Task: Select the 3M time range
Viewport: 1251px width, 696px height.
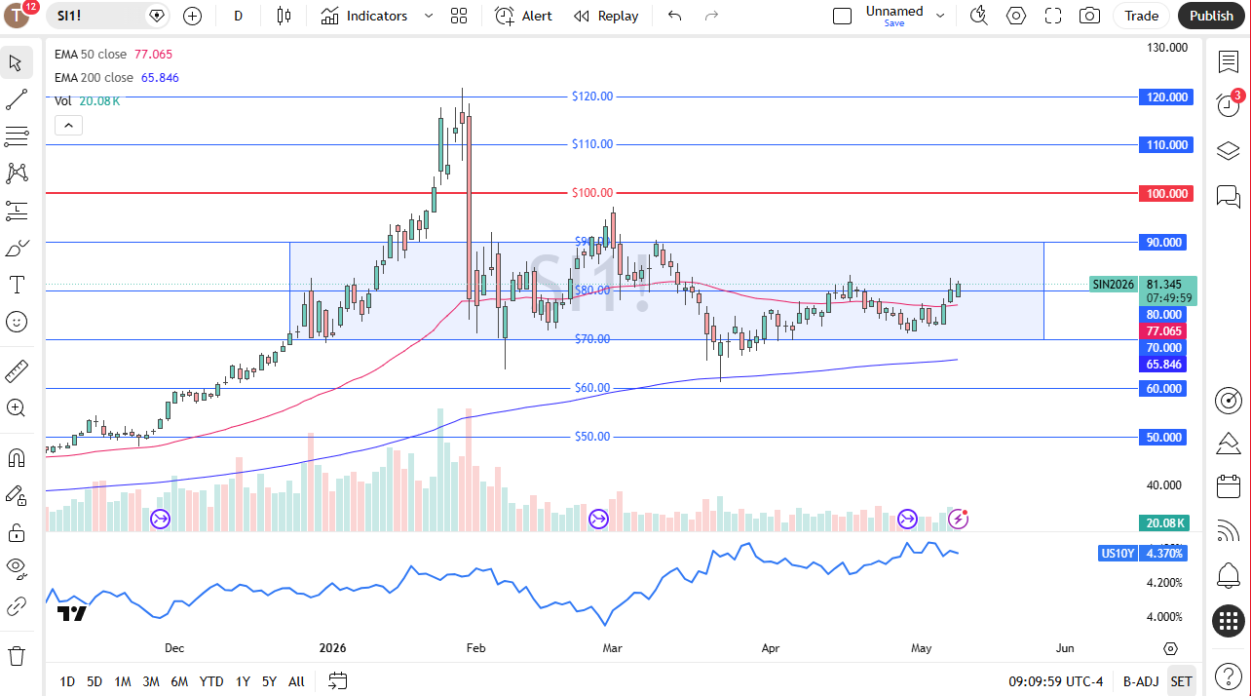Action: coord(151,681)
